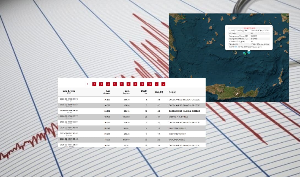The height and width of the screenshot is (177, 300).
Task: Click the red popup title text
Action: pyautogui.click(x=249, y=28)
